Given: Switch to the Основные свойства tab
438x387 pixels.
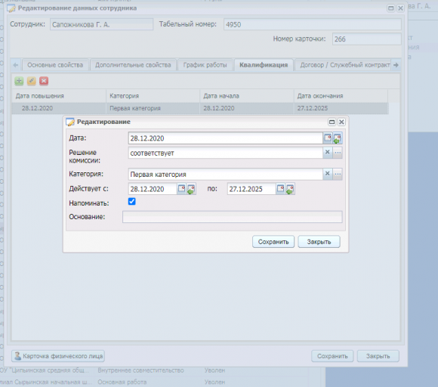Looking at the screenshot, I should point(55,65).
